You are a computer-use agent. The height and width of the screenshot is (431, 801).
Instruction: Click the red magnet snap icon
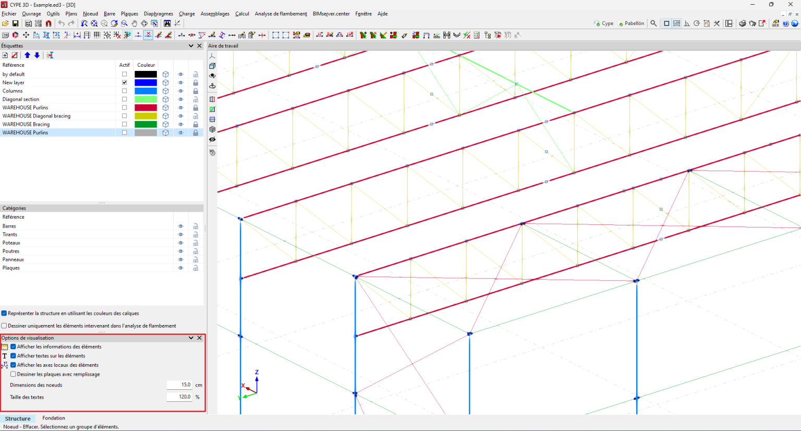coord(48,23)
